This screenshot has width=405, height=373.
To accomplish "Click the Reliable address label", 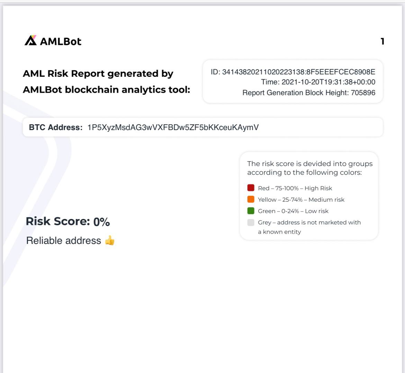I will click(64, 240).
